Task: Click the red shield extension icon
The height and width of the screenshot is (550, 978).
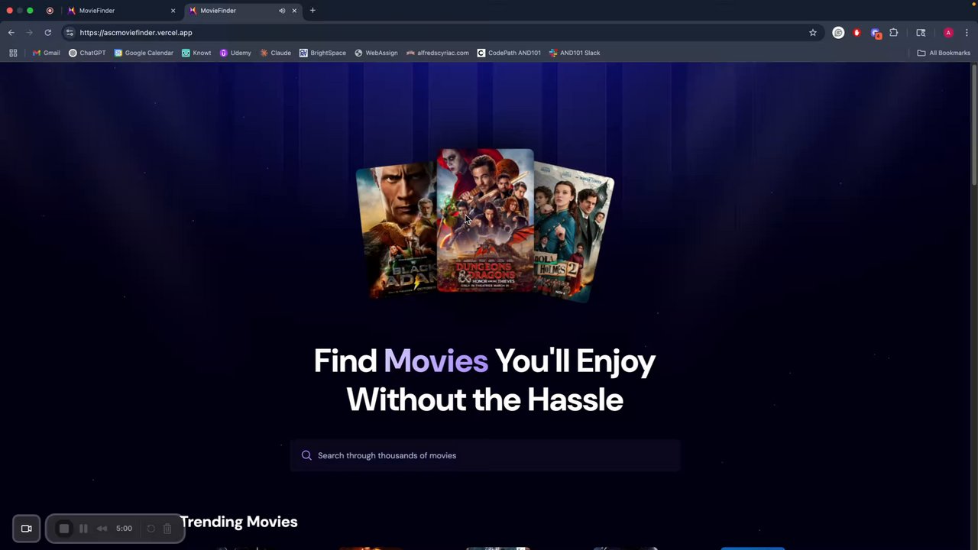Action: click(x=857, y=33)
